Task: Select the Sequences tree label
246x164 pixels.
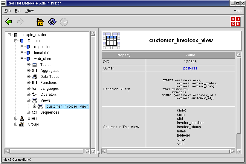Action: pos(50,112)
